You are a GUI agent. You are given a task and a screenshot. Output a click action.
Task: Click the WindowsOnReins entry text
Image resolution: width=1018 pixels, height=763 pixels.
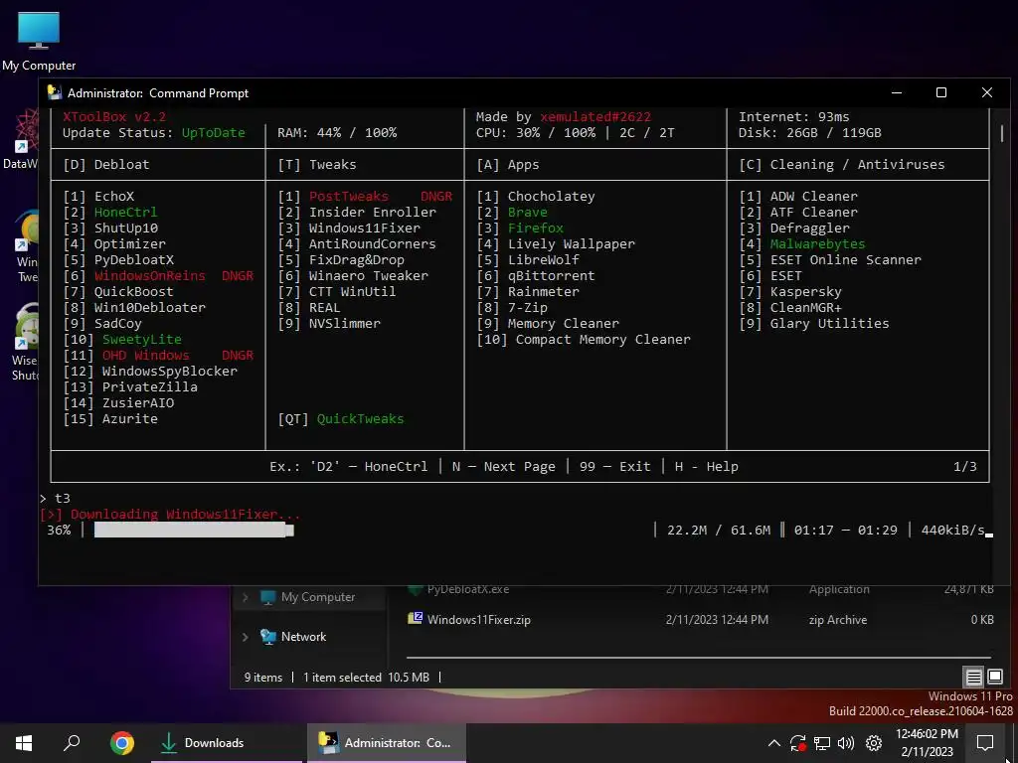(x=149, y=276)
